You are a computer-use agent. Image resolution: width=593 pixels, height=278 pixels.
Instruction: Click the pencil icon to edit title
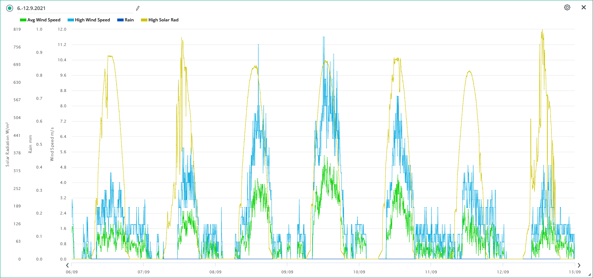[x=138, y=8]
